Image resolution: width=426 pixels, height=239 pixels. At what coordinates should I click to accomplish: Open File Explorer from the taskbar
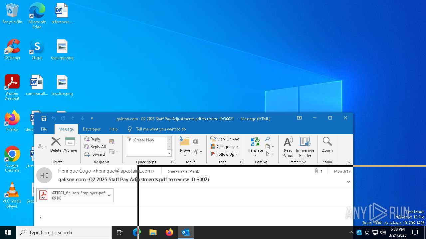(x=153, y=232)
